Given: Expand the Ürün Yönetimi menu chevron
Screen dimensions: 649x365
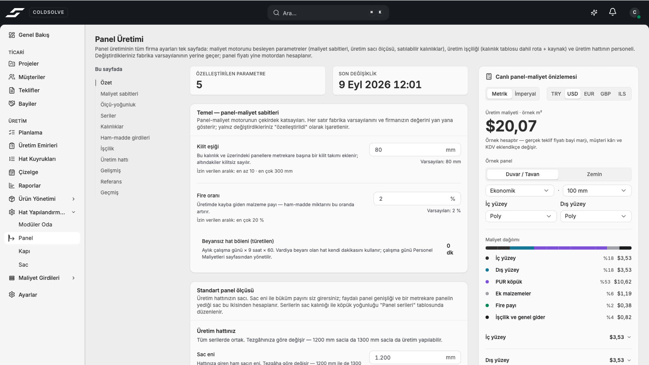Looking at the screenshot, I should [x=73, y=199].
